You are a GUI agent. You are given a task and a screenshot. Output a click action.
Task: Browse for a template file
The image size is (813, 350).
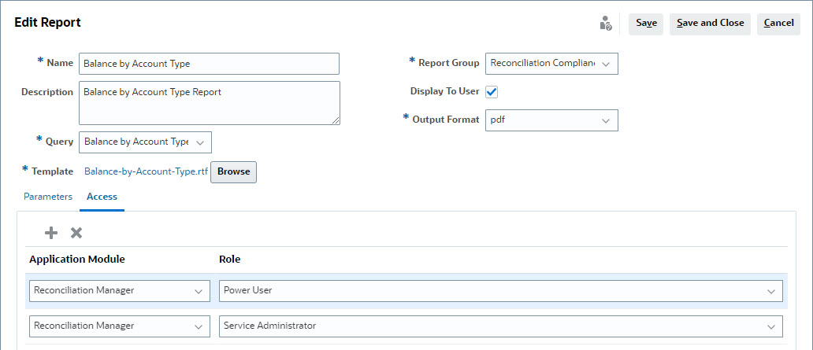coord(233,171)
